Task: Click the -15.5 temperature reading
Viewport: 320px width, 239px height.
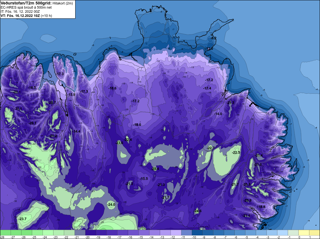Action: tap(144, 179)
